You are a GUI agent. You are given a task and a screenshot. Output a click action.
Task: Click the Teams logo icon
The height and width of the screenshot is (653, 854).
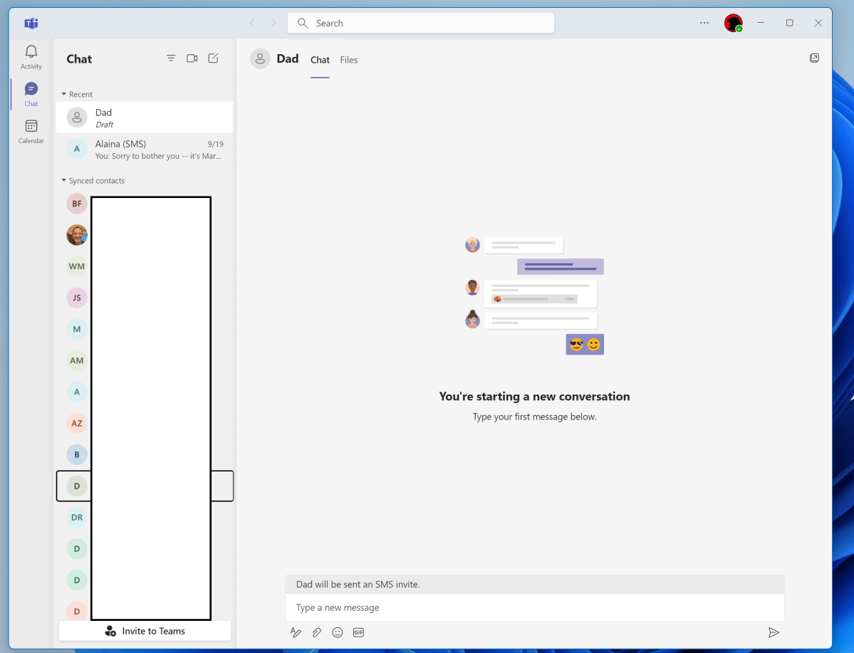coord(31,23)
